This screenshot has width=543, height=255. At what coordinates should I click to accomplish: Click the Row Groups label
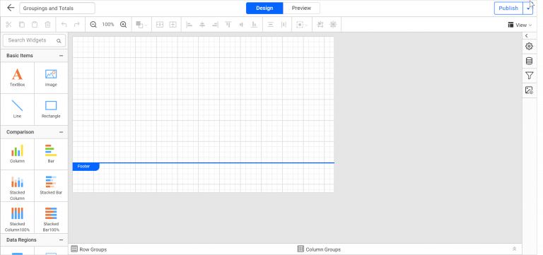[x=93, y=249]
